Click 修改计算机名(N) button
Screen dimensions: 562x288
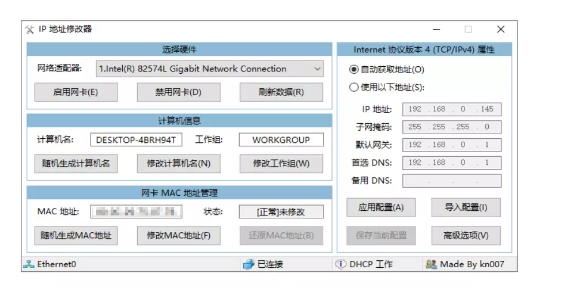pyautogui.click(x=179, y=164)
